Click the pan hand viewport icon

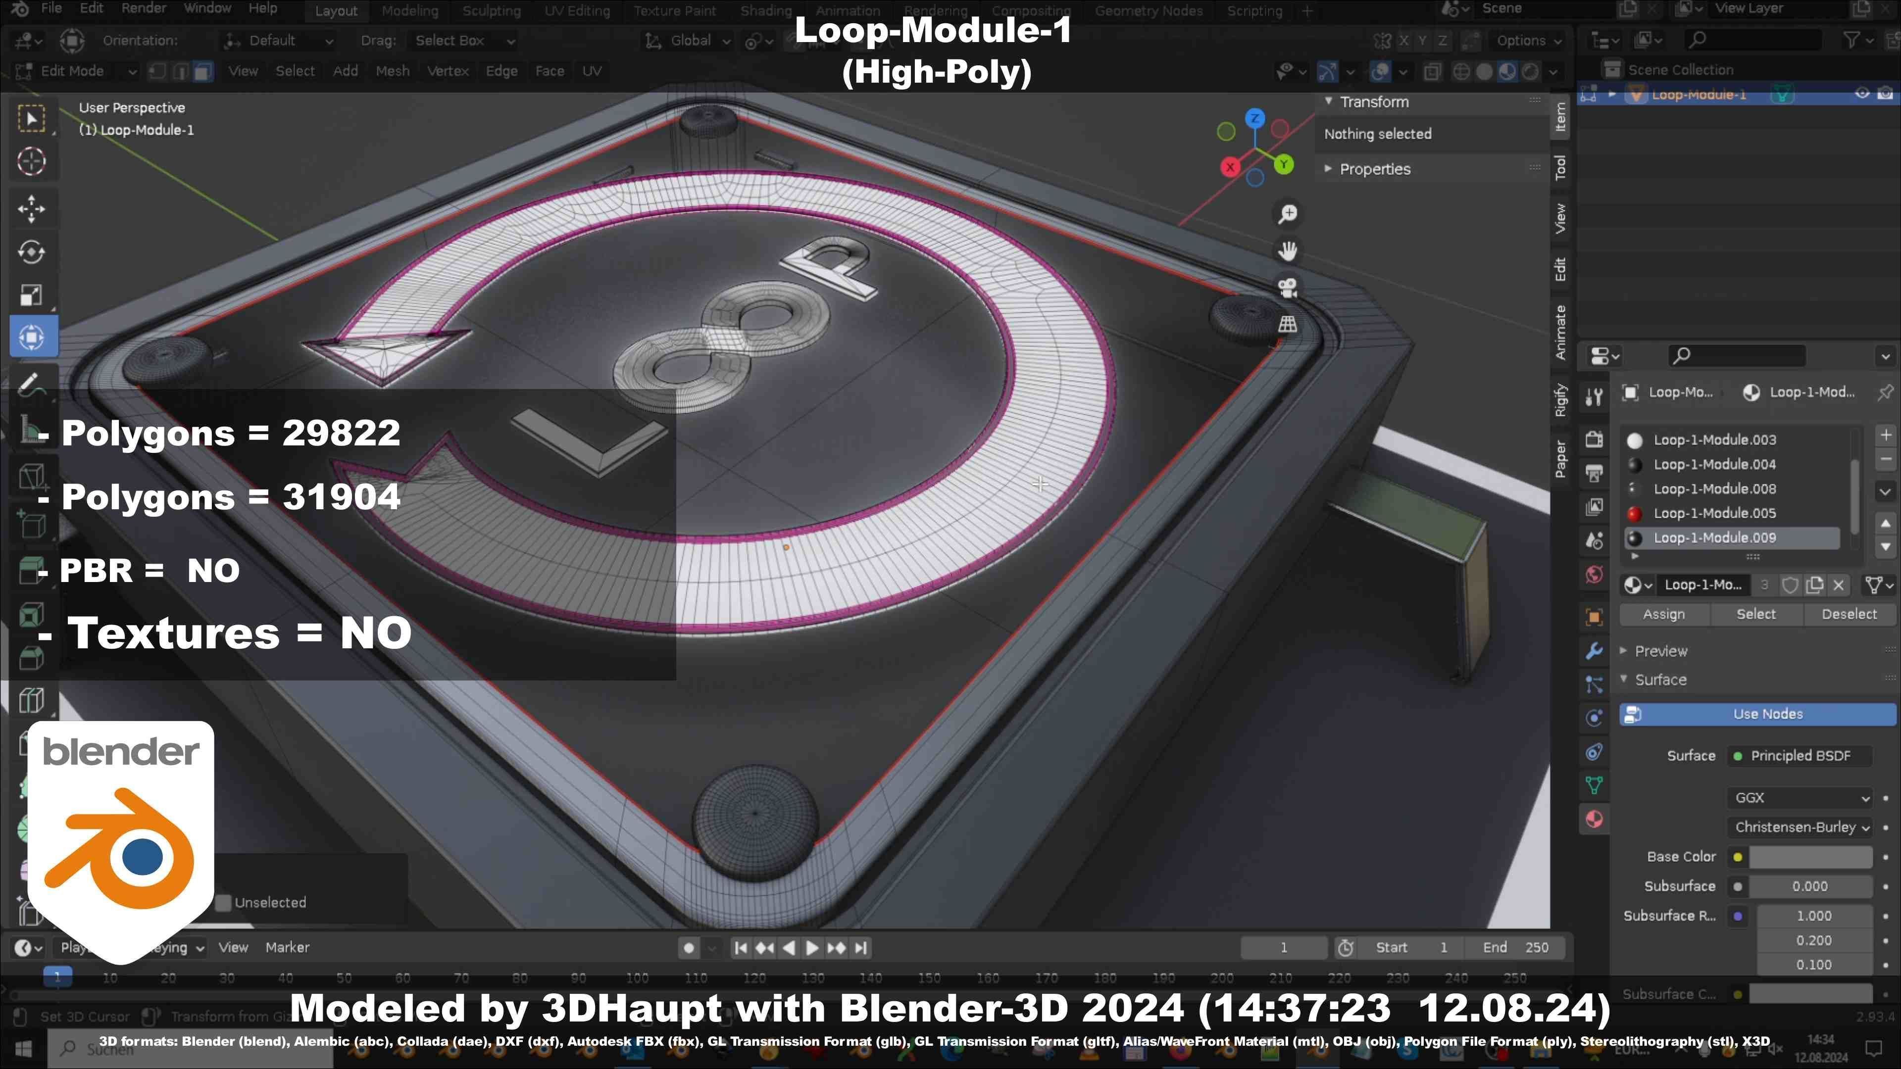[1288, 251]
